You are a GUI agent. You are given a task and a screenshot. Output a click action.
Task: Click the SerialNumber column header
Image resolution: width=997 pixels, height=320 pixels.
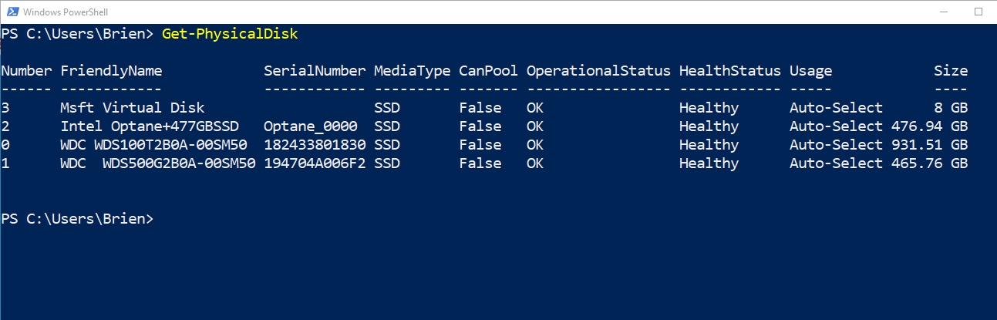(315, 71)
